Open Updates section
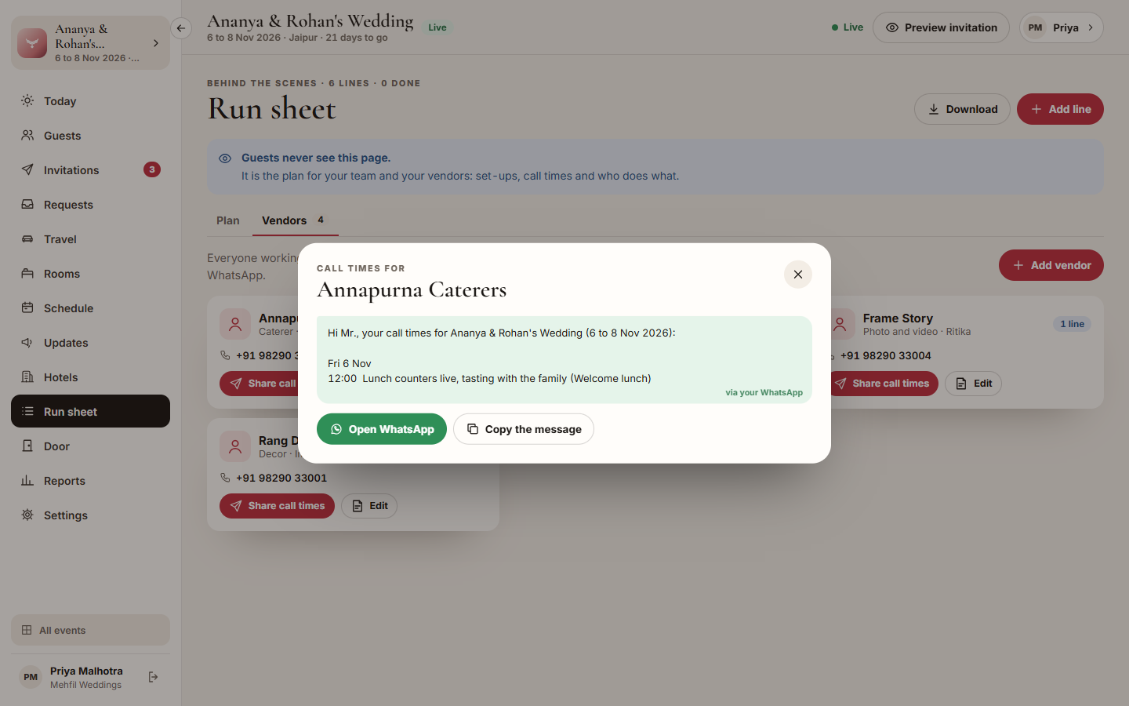The height and width of the screenshot is (706, 1129). (90, 343)
